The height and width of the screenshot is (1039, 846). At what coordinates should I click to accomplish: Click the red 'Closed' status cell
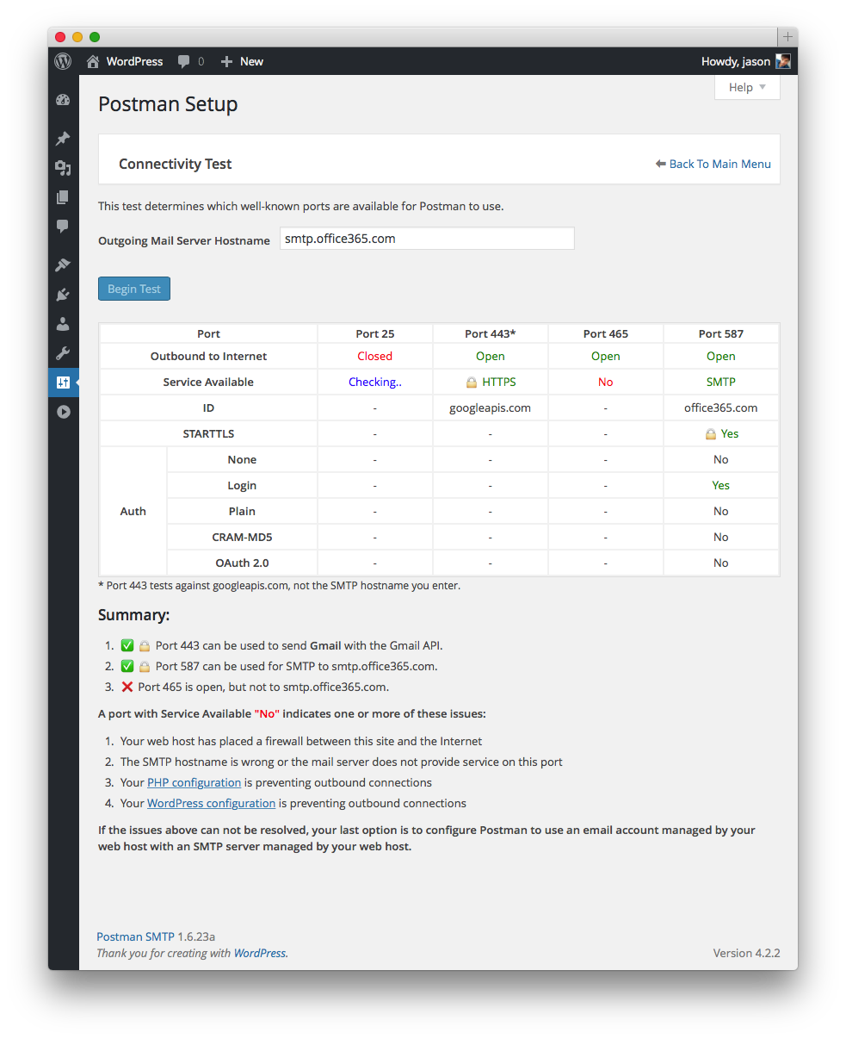(x=375, y=356)
